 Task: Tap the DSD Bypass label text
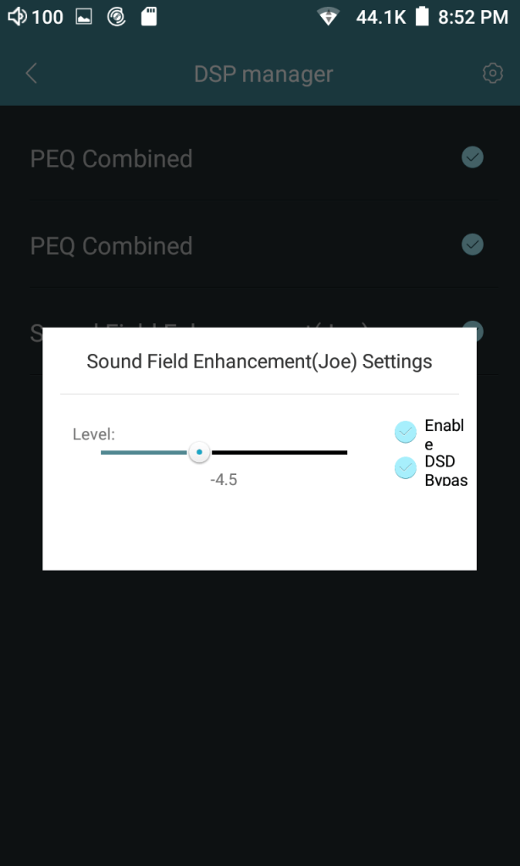click(x=445, y=470)
